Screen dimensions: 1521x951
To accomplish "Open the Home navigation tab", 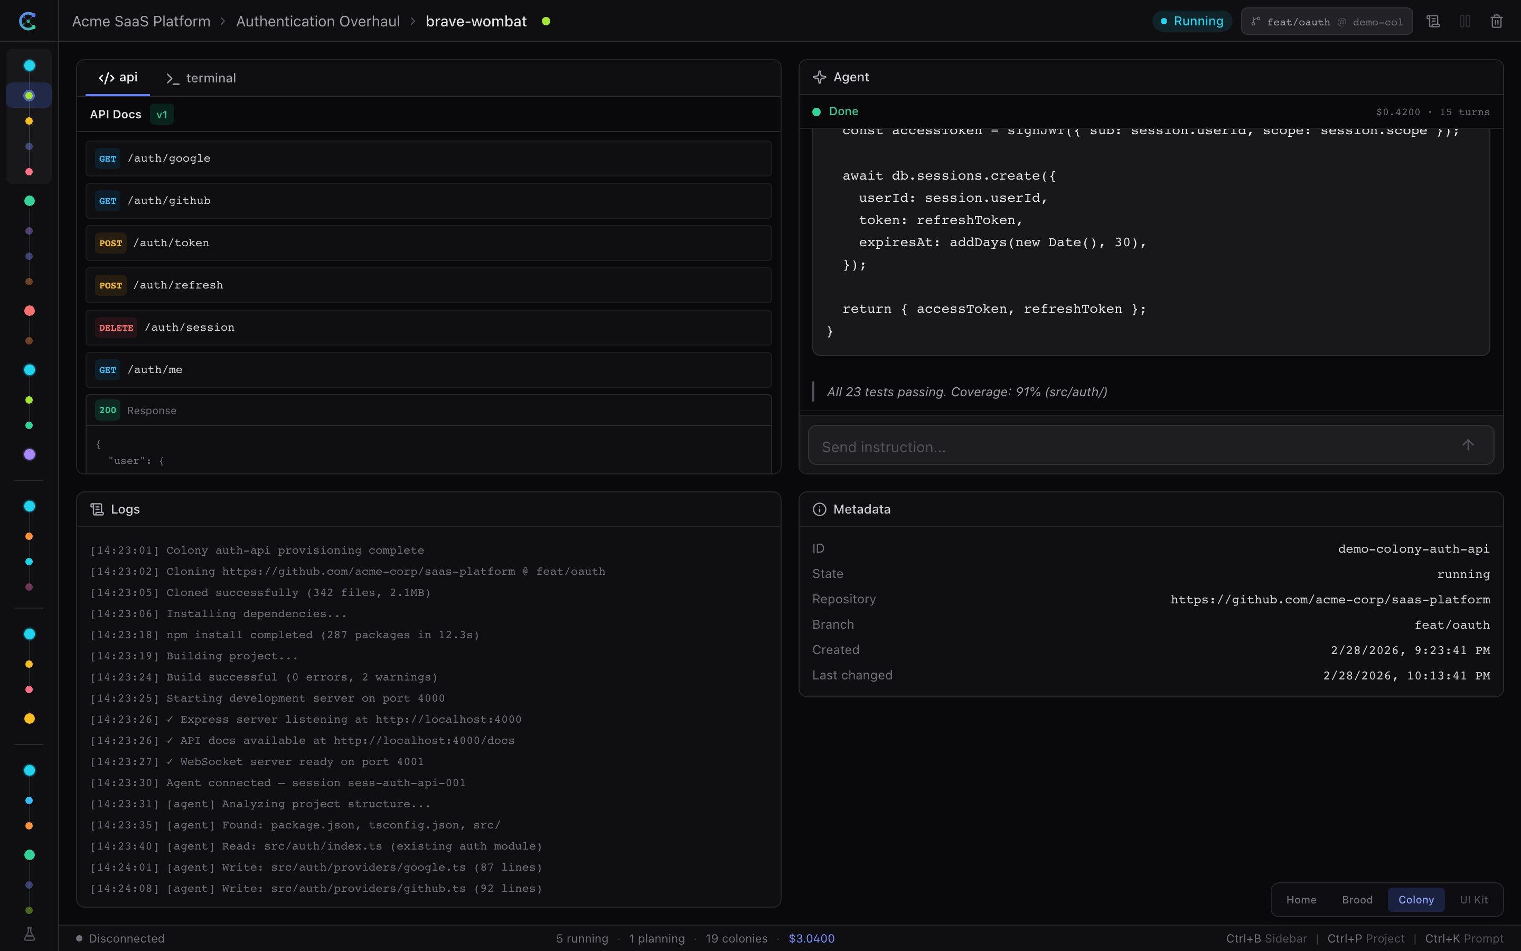I will click(x=1301, y=899).
